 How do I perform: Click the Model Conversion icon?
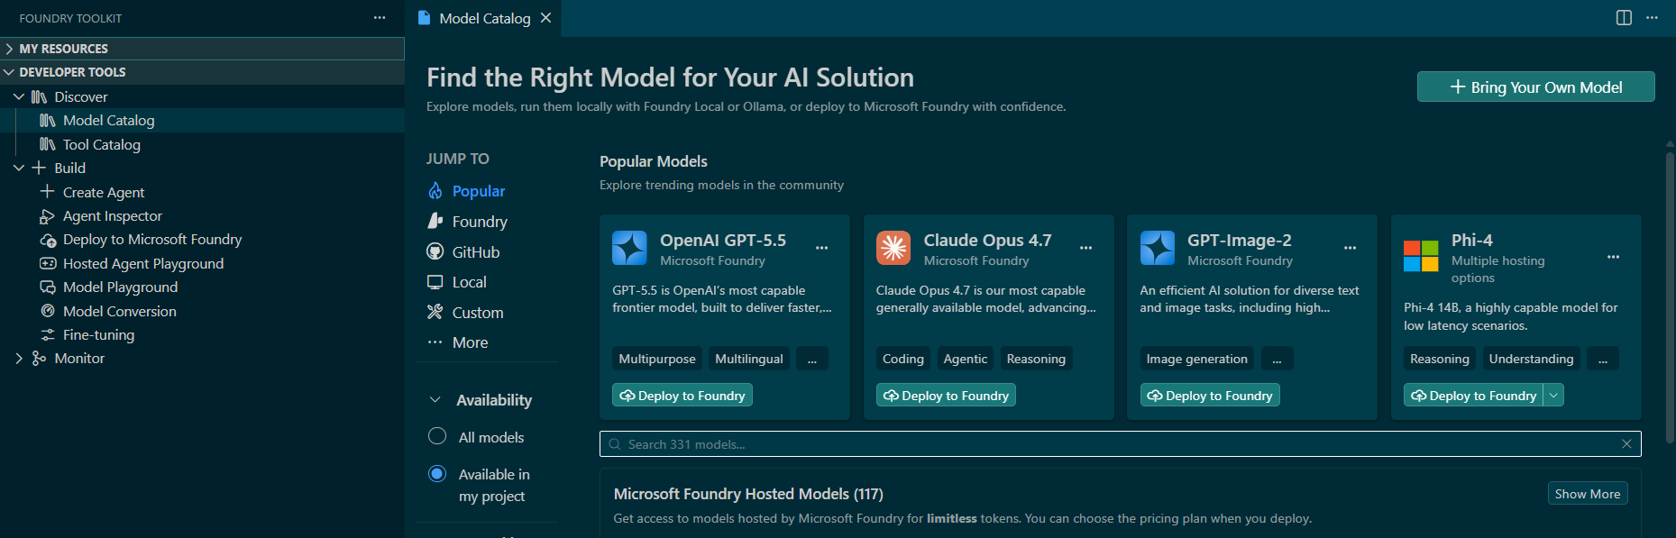point(48,311)
